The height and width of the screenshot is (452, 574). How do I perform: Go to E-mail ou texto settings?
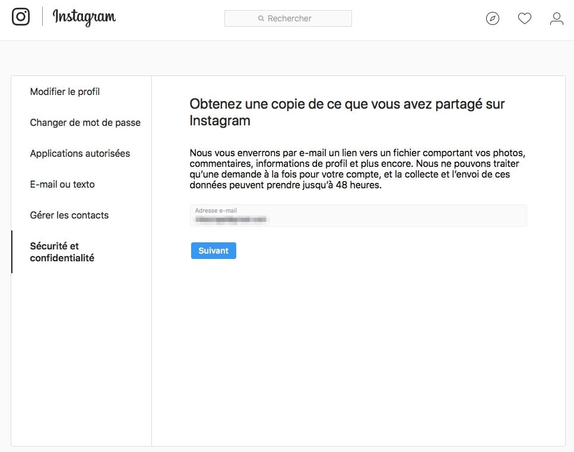pos(62,184)
